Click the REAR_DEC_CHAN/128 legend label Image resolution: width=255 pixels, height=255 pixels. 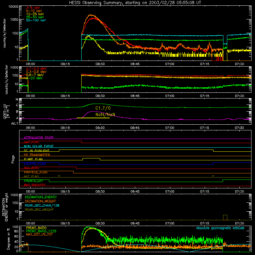coord(42,205)
